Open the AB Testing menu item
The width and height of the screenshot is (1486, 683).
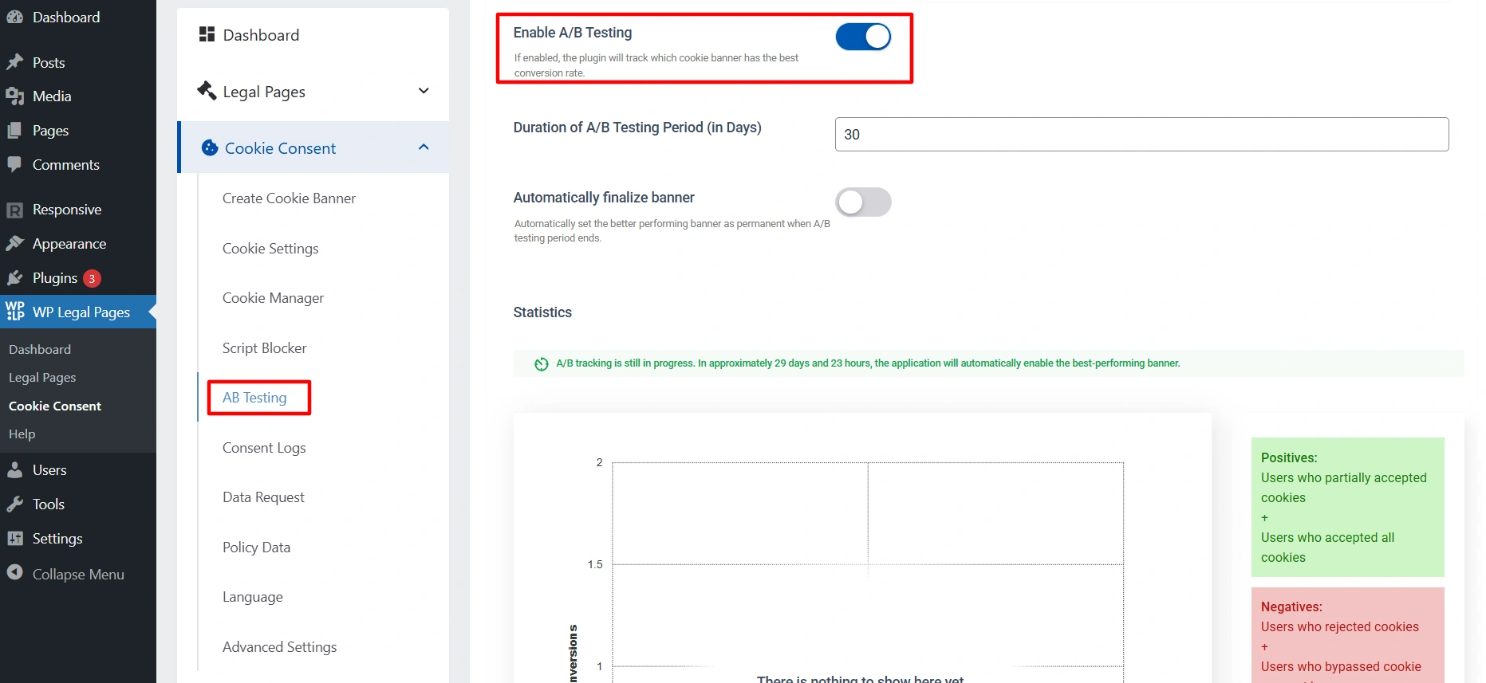[254, 398]
